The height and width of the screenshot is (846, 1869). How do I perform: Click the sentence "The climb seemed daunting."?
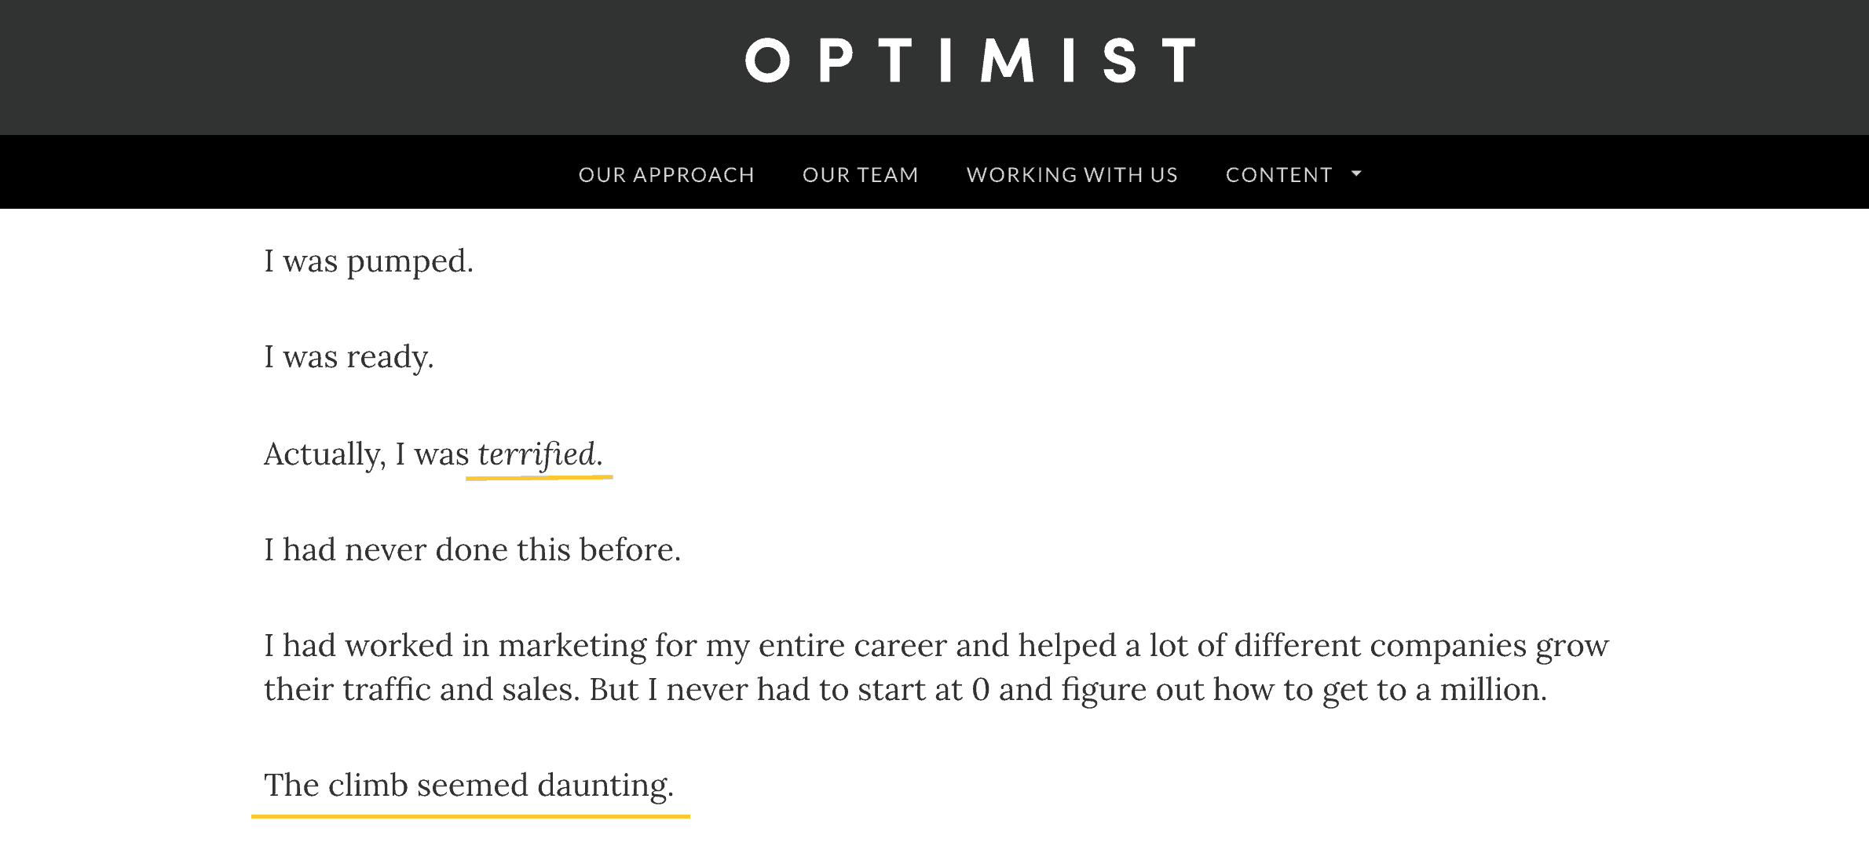[x=469, y=786]
